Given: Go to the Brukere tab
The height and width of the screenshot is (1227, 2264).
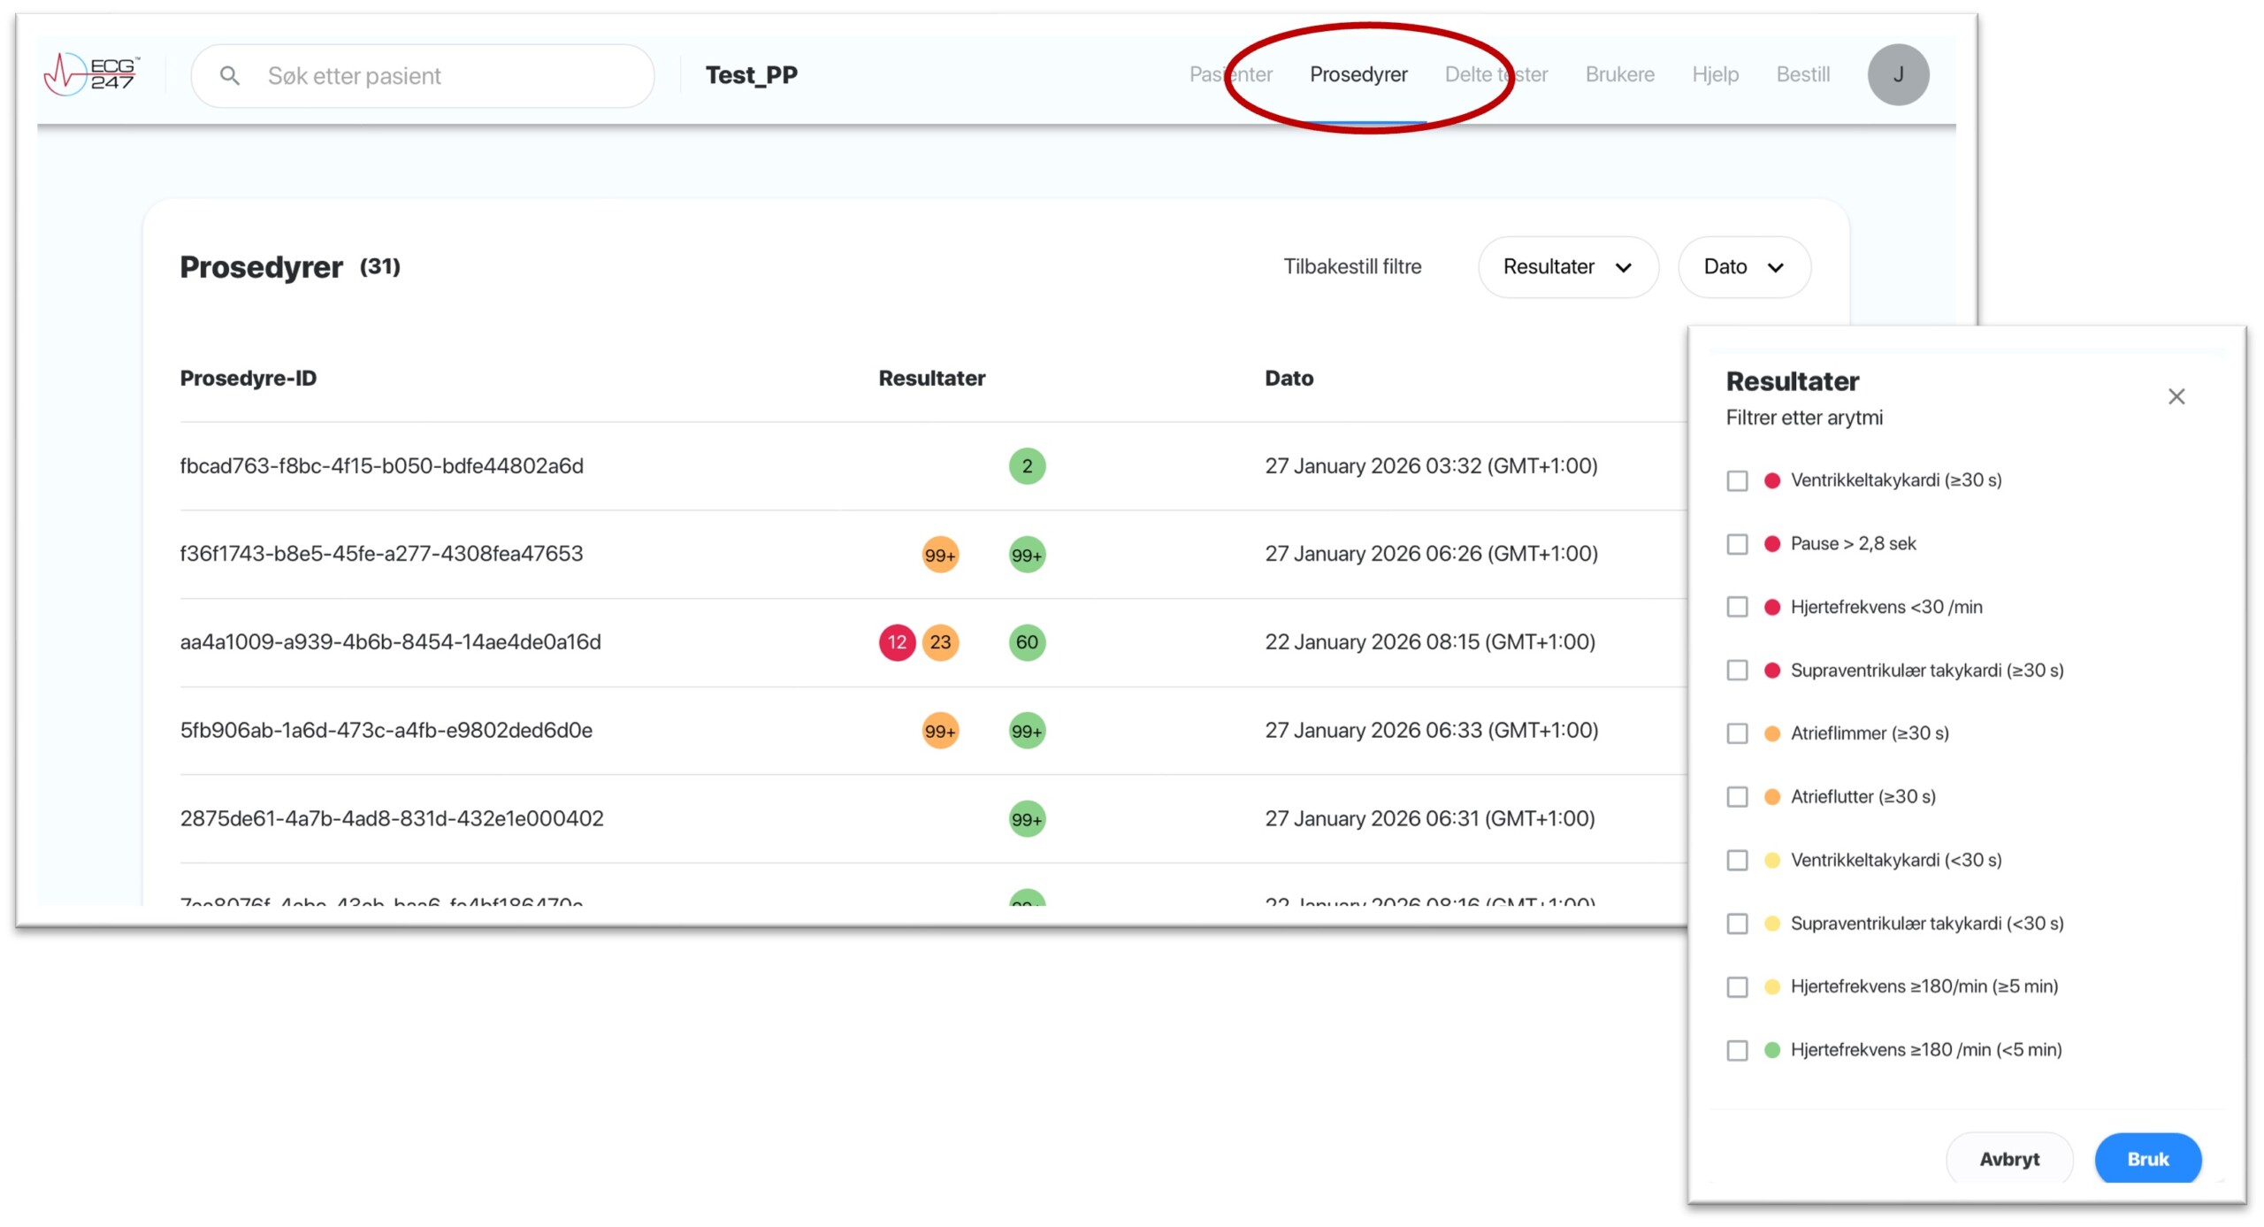Looking at the screenshot, I should point(1619,75).
